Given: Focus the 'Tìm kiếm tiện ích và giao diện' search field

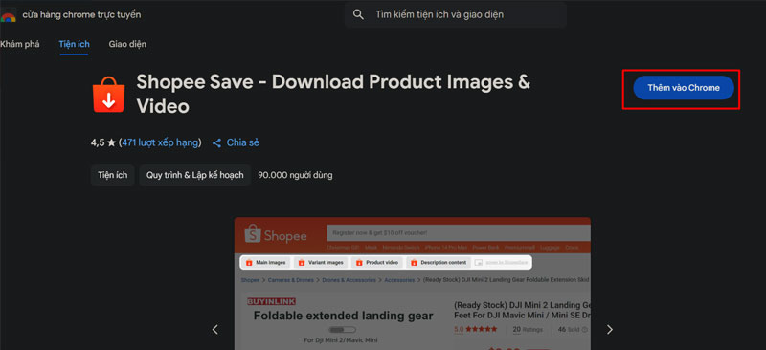Looking at the screenshot, I should (456, 14).
